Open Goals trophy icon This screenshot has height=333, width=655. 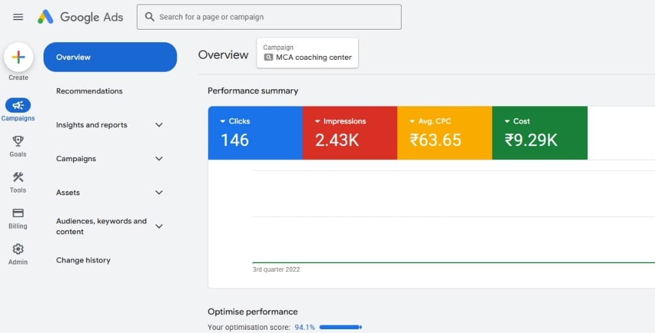18,142
